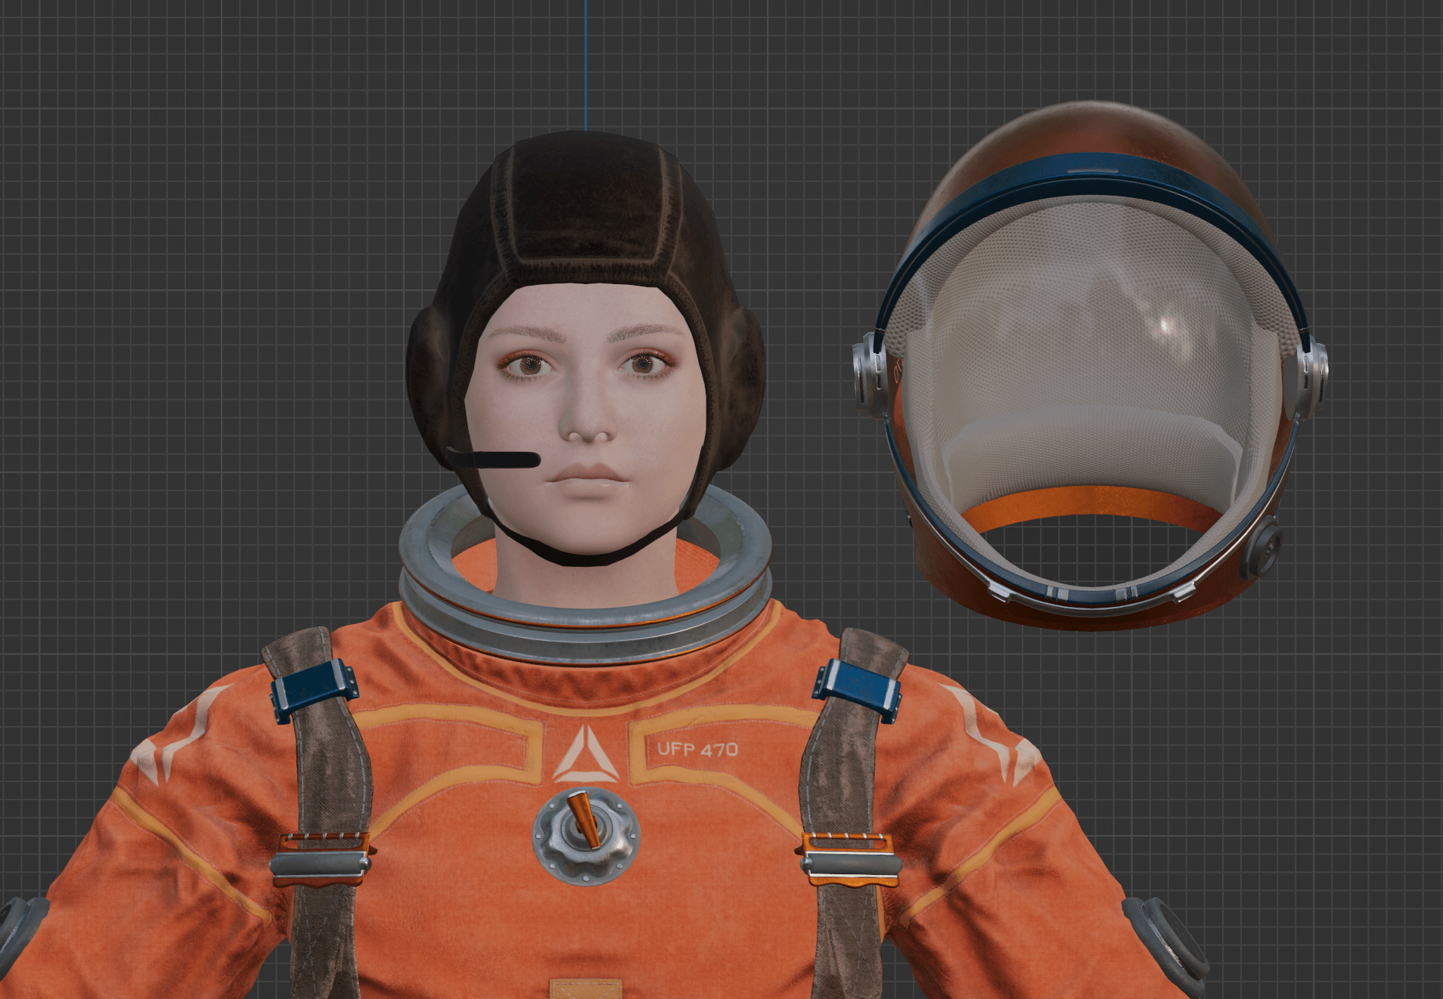Screen dimensions: 1443x999
Task: Click the brown leather flight cap
Action: (x=586, y=219)
